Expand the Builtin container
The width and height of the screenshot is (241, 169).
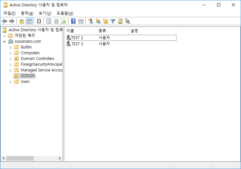click(10, 48)
